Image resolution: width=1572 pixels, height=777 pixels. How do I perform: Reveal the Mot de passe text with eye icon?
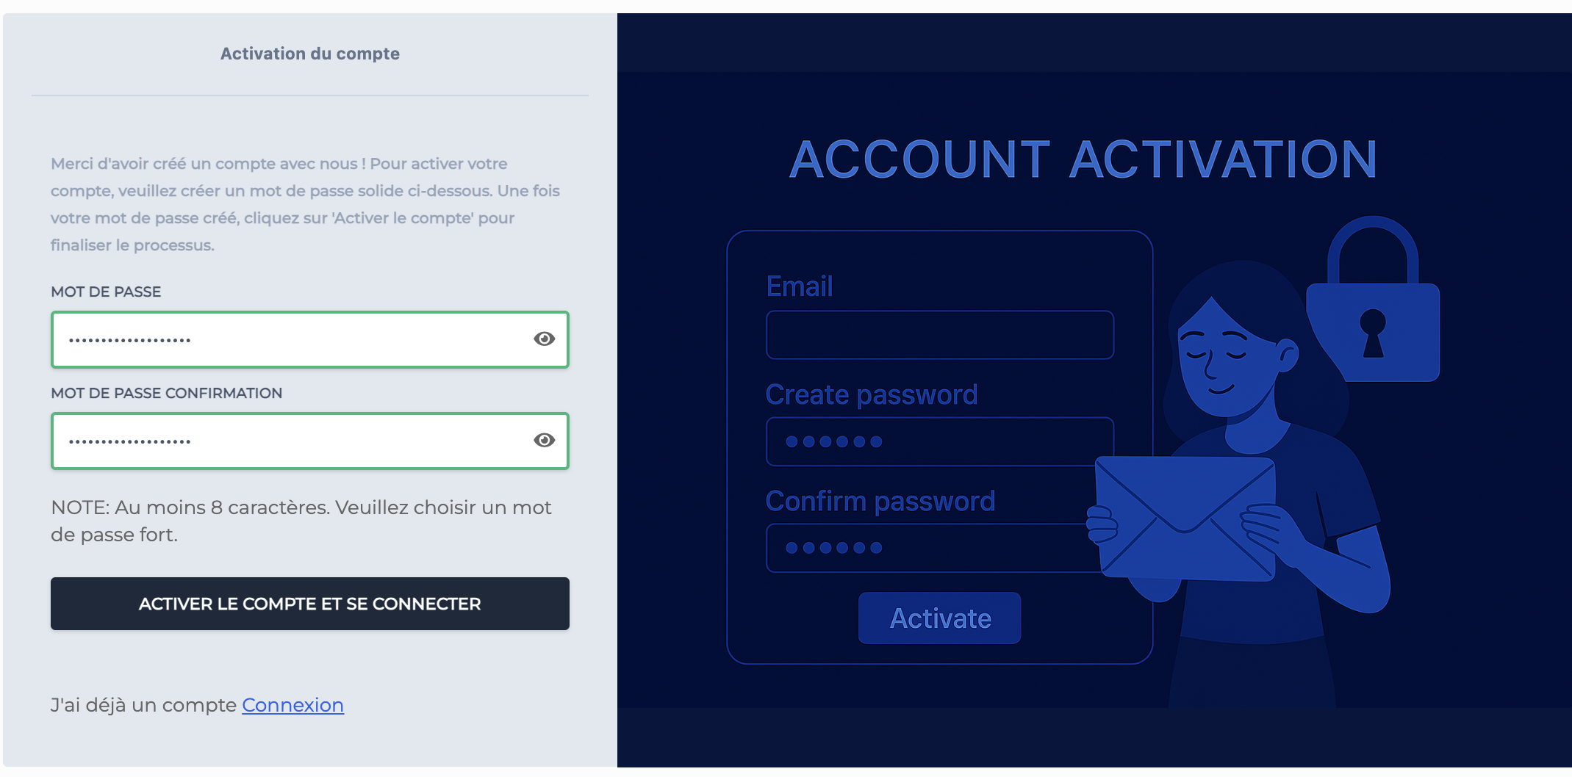tap(543, 339)
